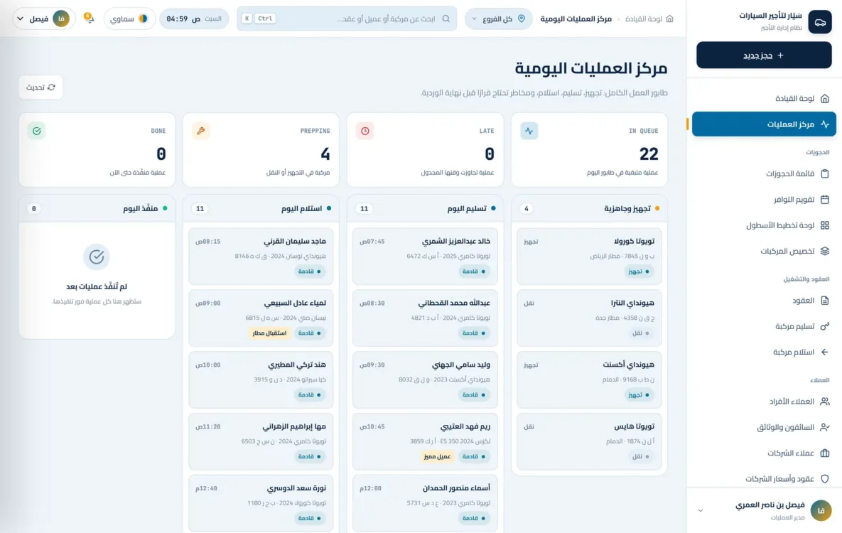Open هند تركي المطيري pickup card
Image resolution: width=842 pixels, height=533 pixels.
click(261, 380)
